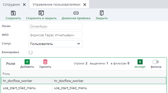Click the строки: 2 counter
Viewport: 168px width, 93px height.
pos(80,63)
